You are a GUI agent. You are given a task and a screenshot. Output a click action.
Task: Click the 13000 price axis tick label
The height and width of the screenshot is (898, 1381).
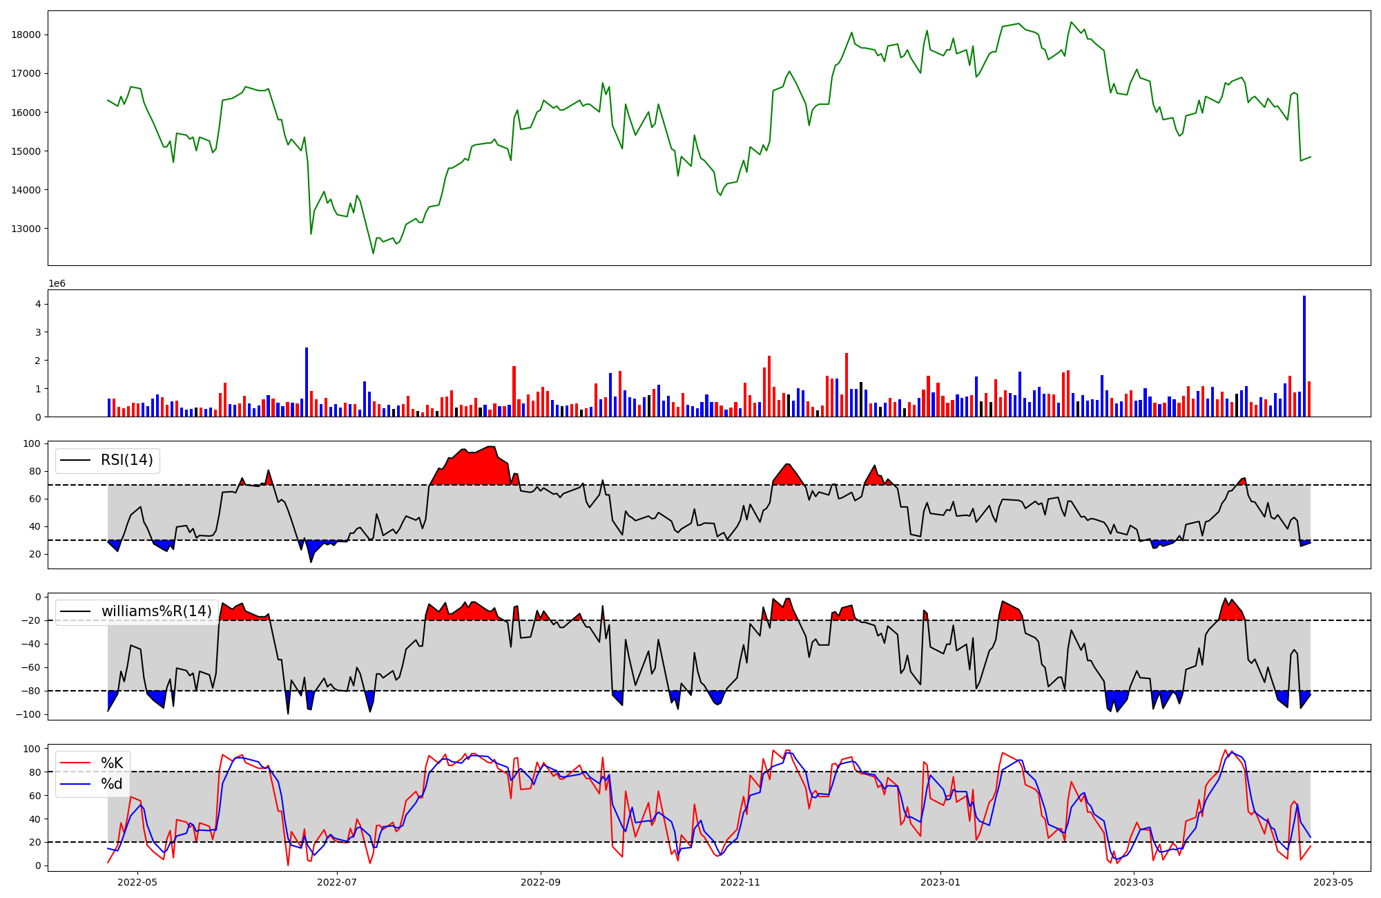click(27, 229)
